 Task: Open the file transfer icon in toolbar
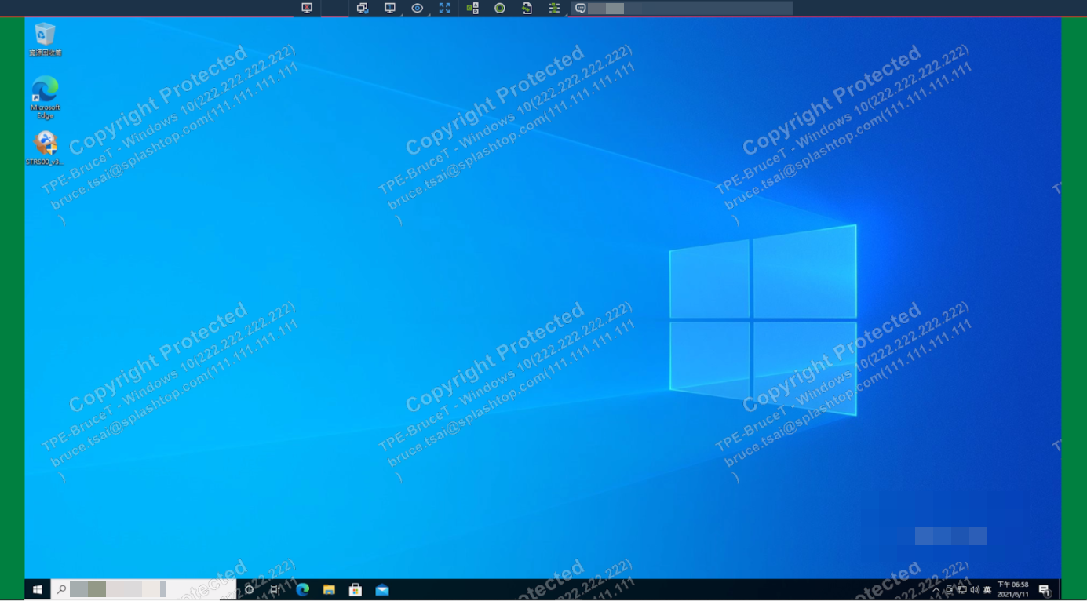(527, 8)
